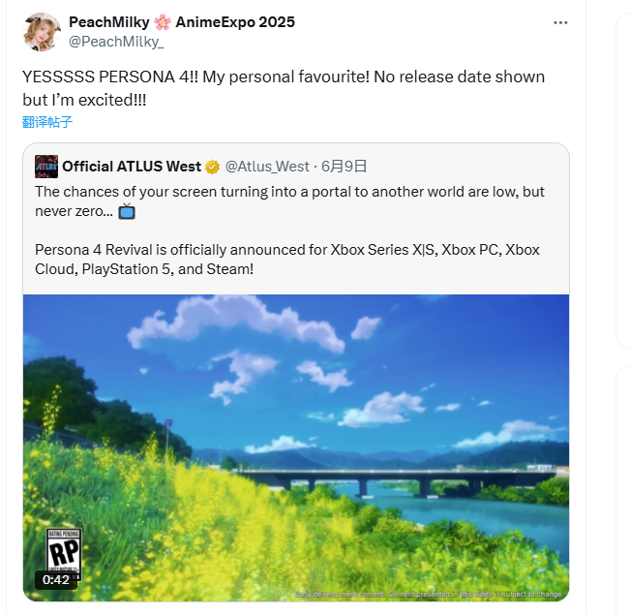
Task: Open the @PeachMilky_ handle
Action: tap(114, 41)
